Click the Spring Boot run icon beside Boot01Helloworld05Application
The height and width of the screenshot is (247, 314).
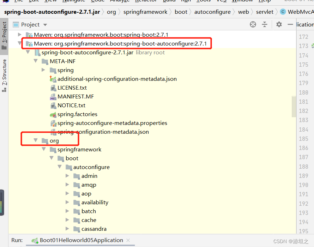34,240
